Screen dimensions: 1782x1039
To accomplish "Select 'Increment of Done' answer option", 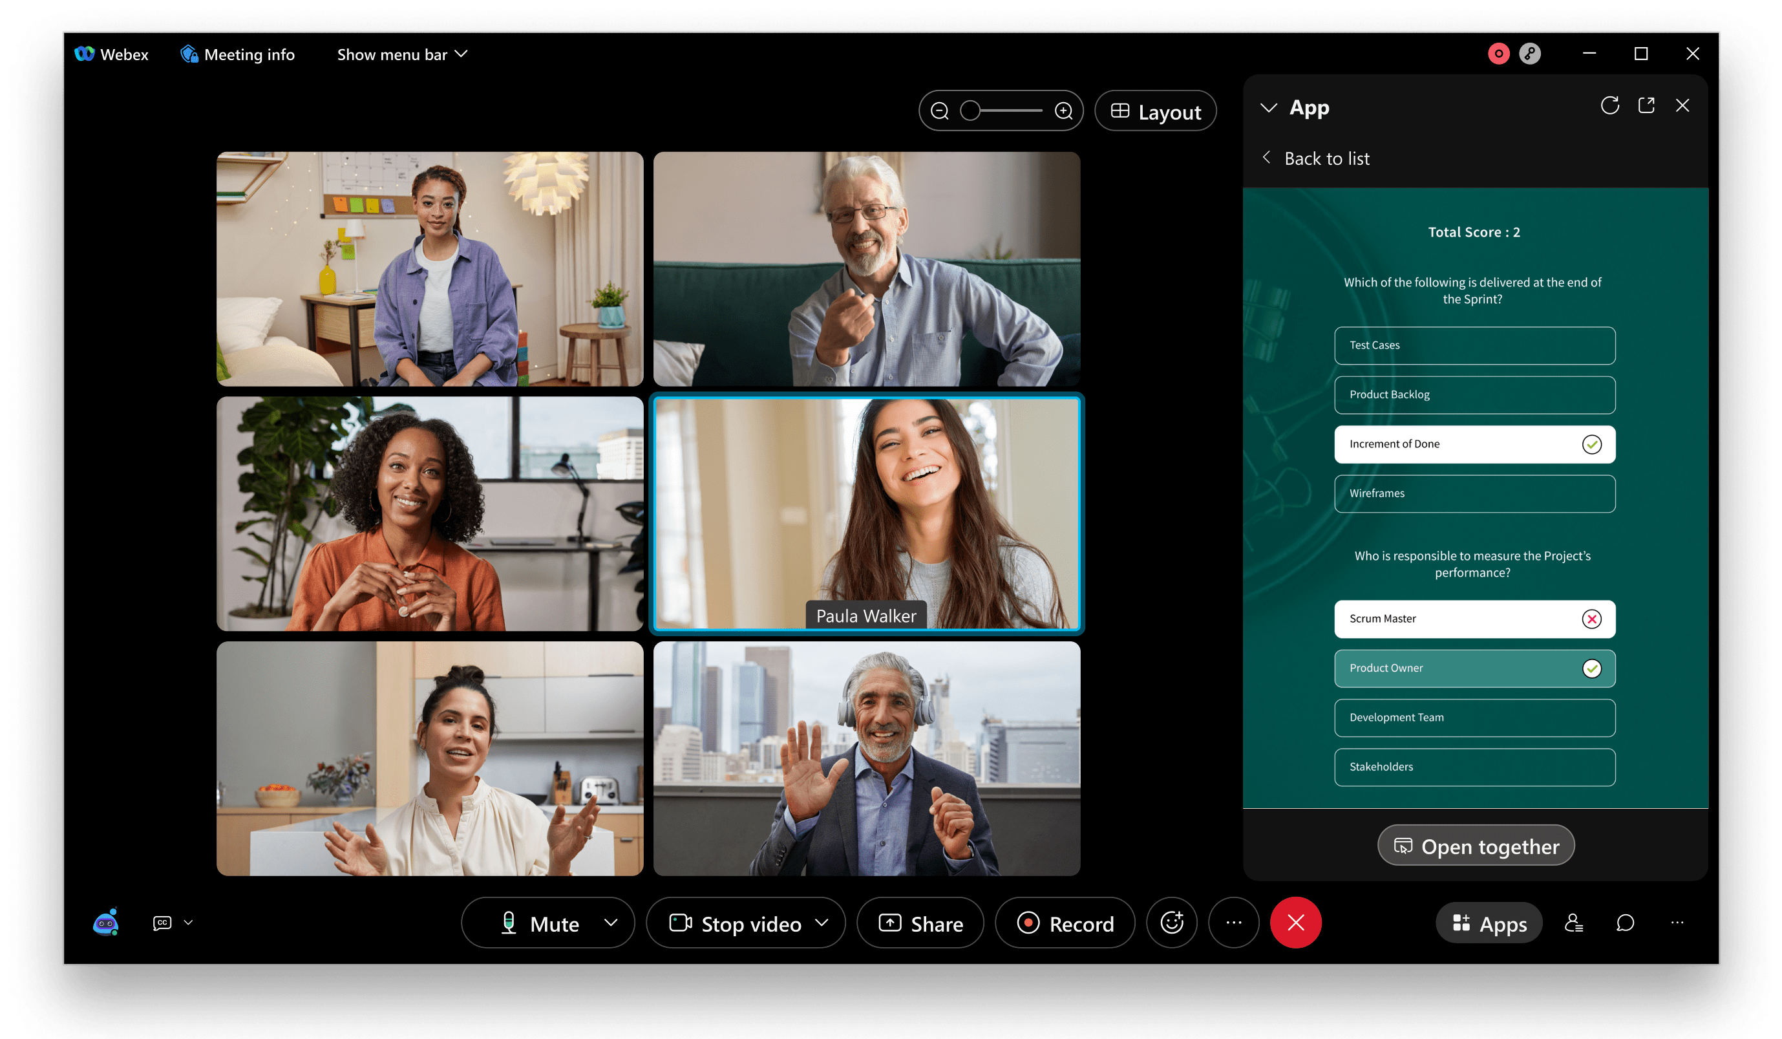I will 1474,443.
